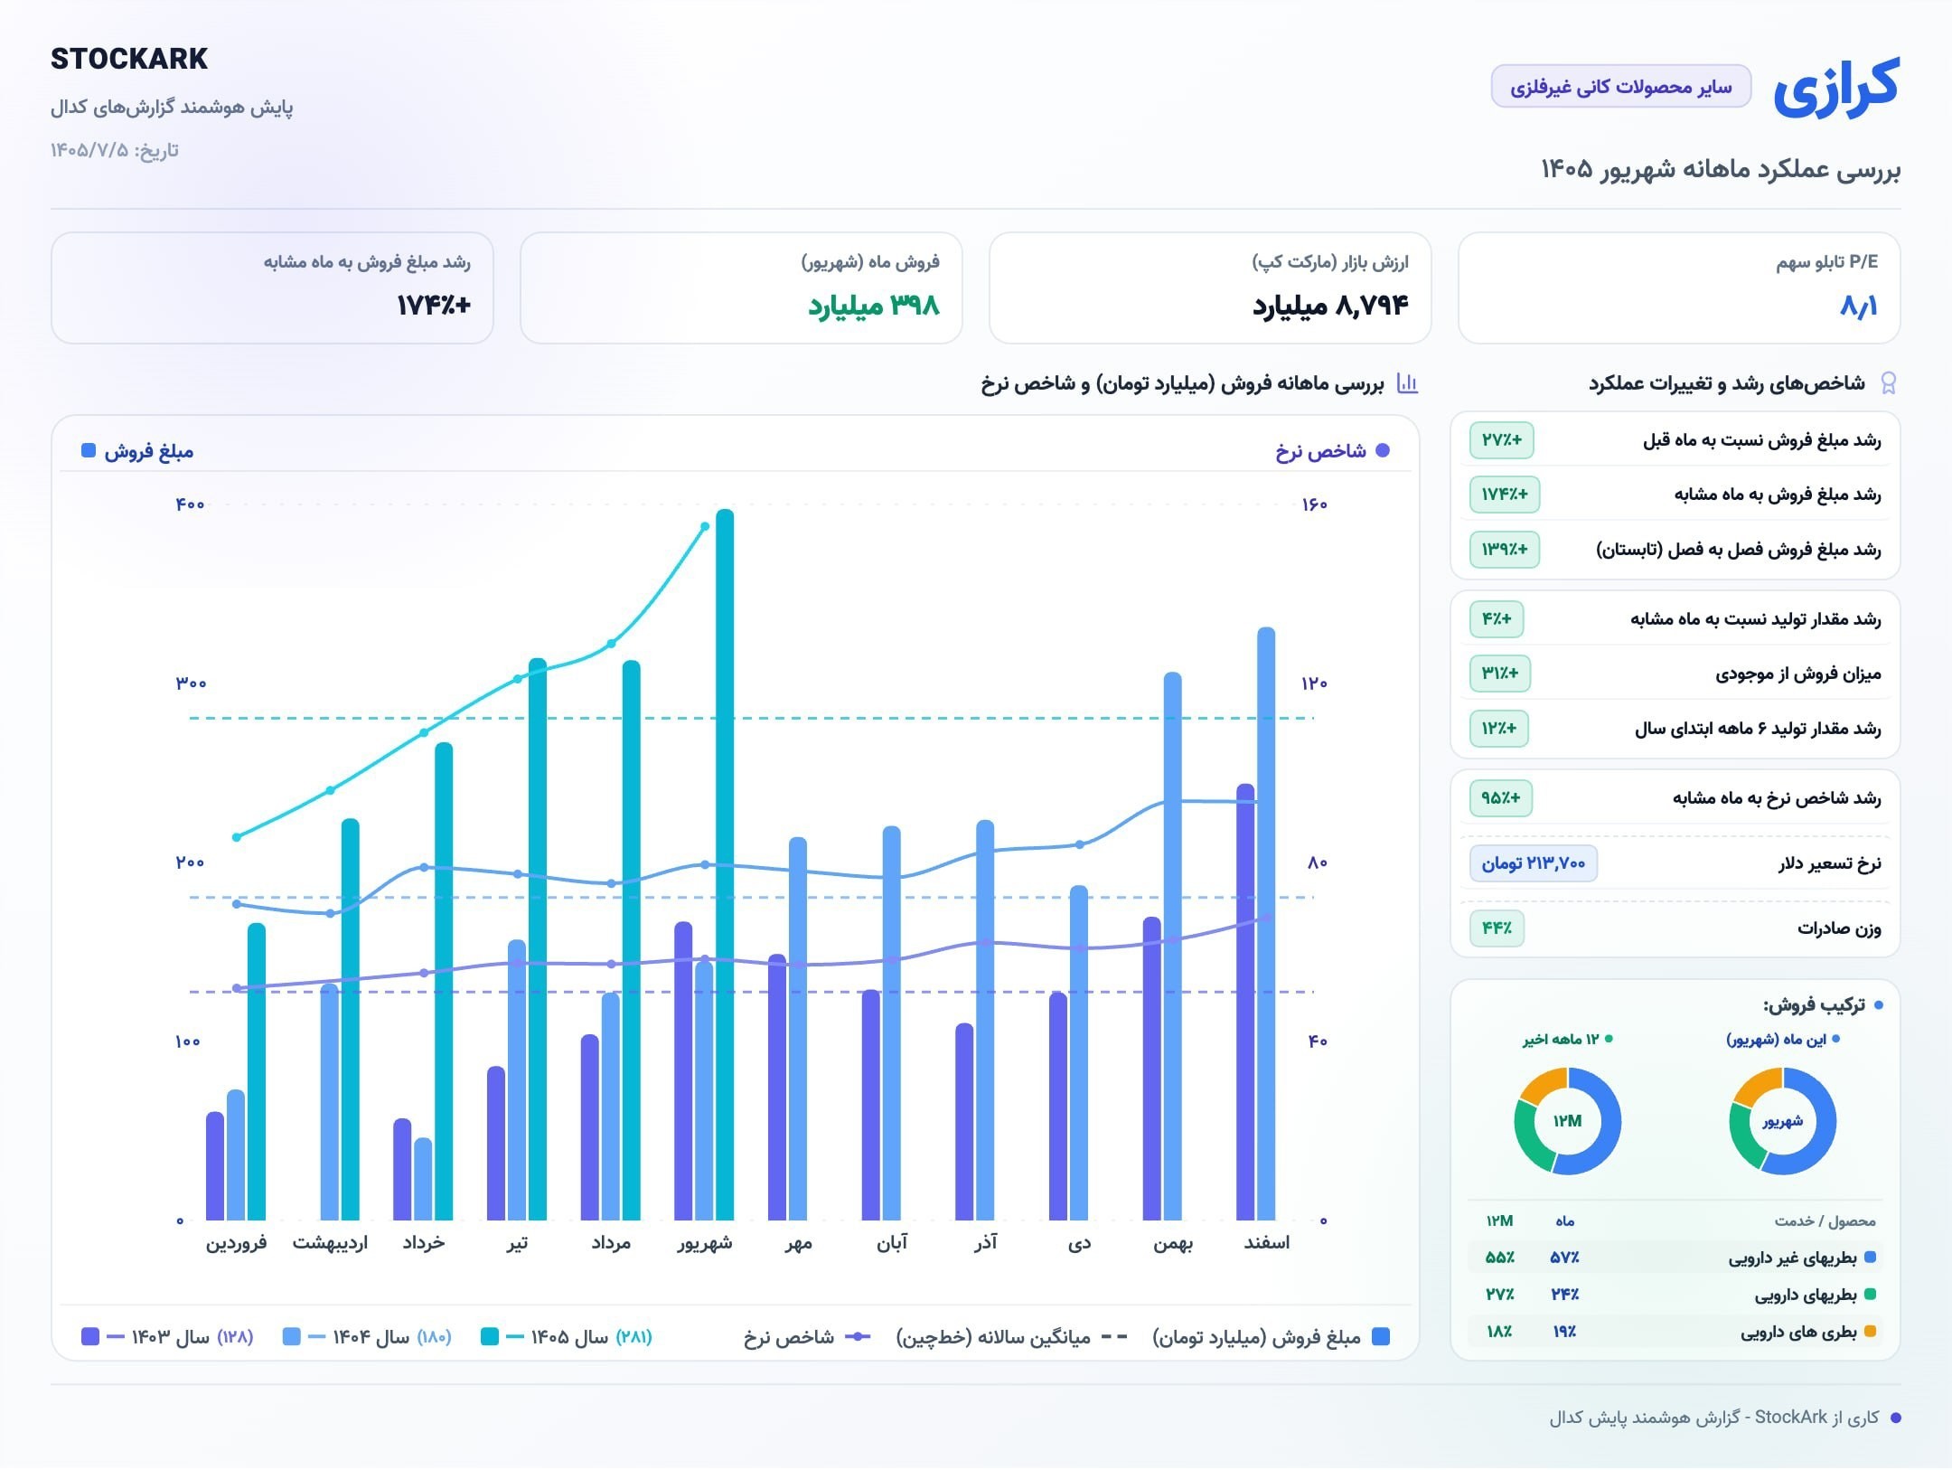This screenshot has width=1952, height=1470.
Task: Click the اسفند label on the chart x-axis
Action: (1266, 1243)
